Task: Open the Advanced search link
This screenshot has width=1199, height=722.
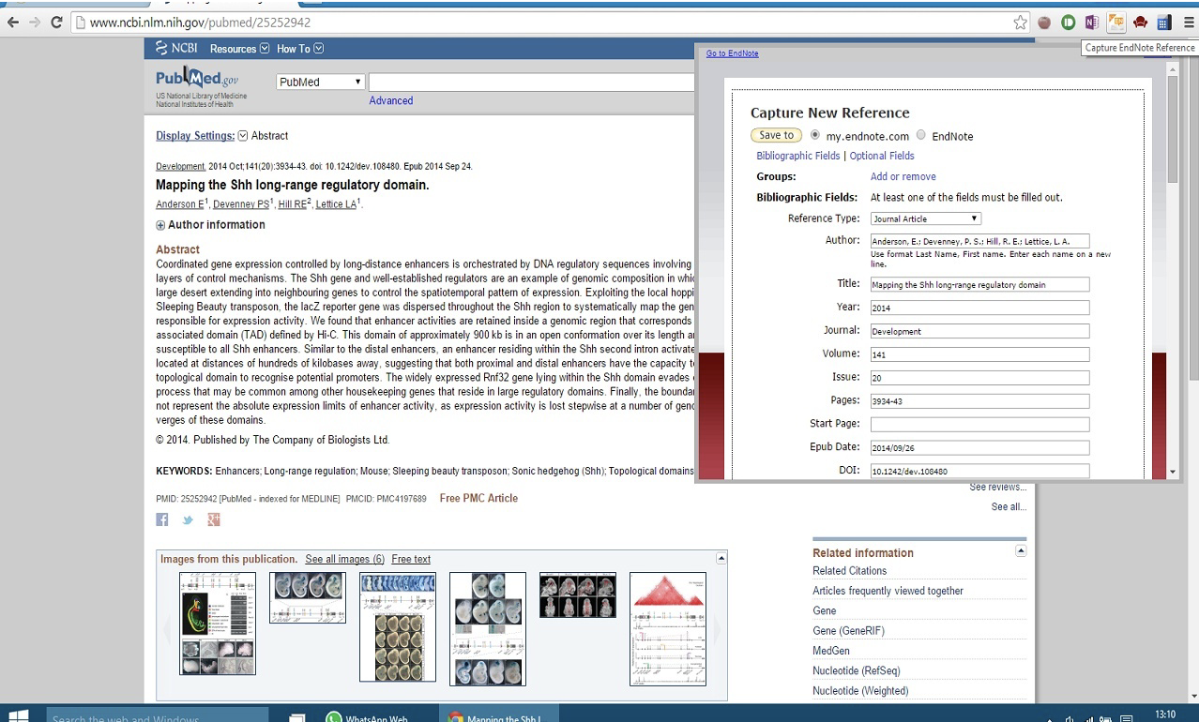Action: [x=390, y=100]
